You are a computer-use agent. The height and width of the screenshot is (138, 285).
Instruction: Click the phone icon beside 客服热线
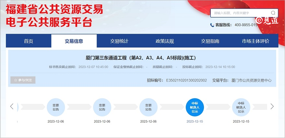coord(212,25)
